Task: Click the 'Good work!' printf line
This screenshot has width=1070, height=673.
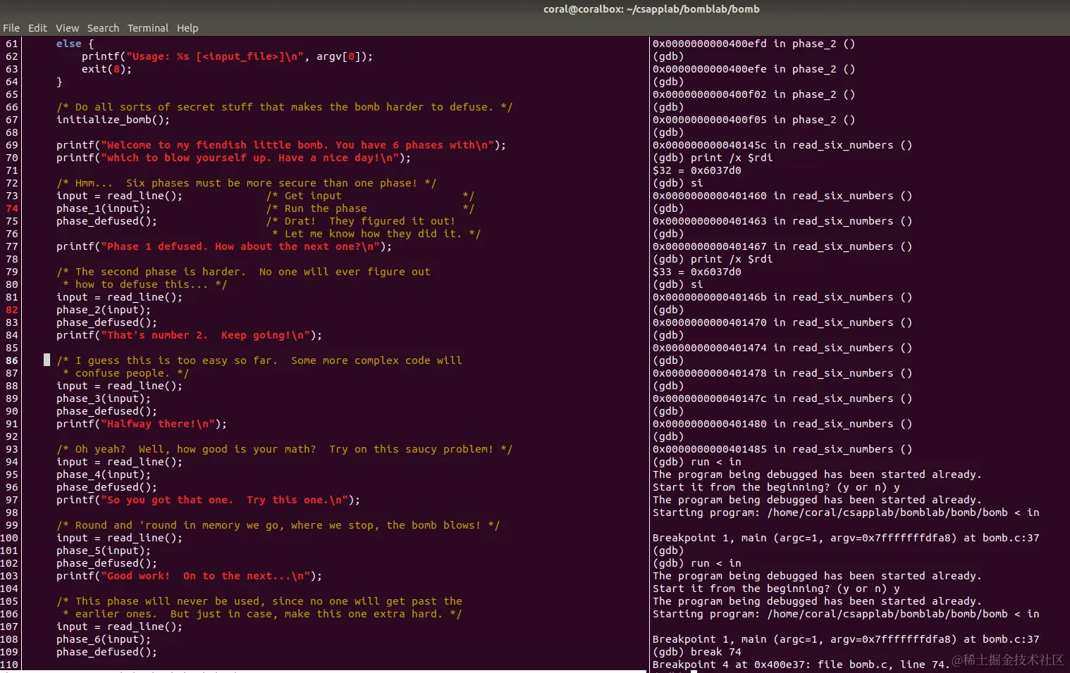Action: pyautogui.click(x=189, y=576)
